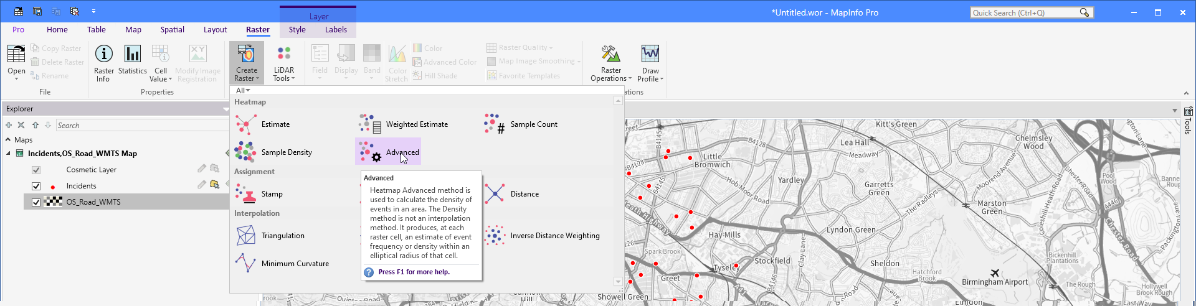Image resolution: width=1196 pixels, height=306 pixels.
Task: Click the Quick Search magnifier icon
Action: tap(1084, 12)
